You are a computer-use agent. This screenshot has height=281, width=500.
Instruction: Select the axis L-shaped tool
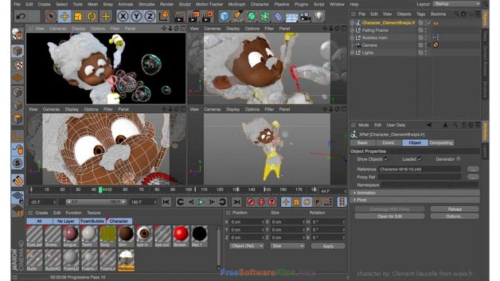coord(18,136)
